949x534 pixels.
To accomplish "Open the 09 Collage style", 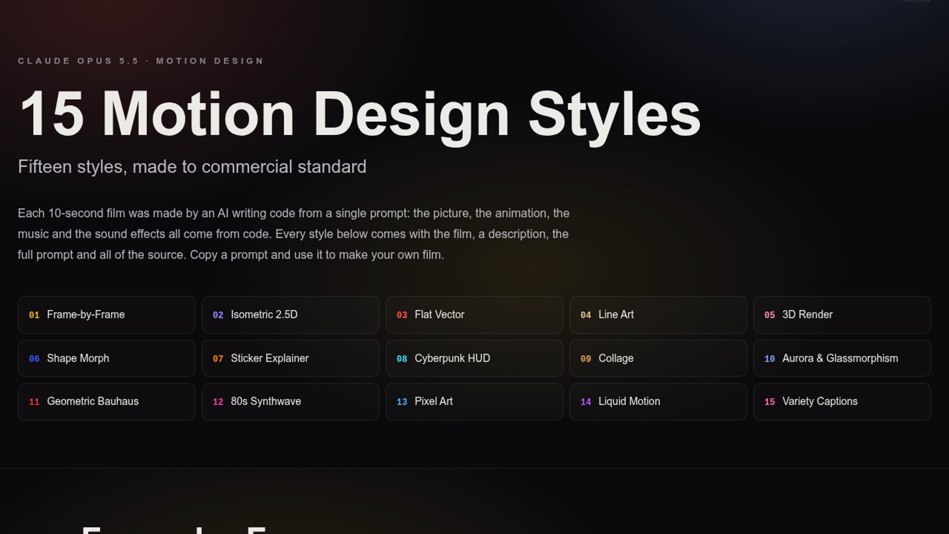I will [658, 358].
